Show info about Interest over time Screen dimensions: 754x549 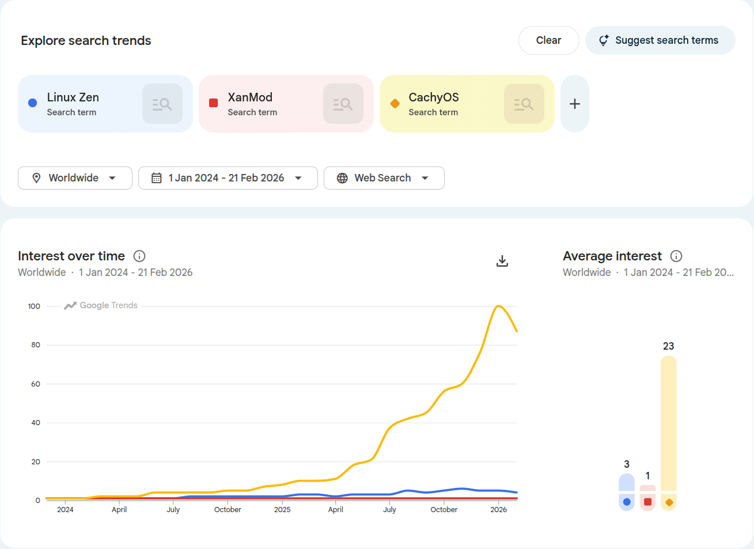[139, 256]
